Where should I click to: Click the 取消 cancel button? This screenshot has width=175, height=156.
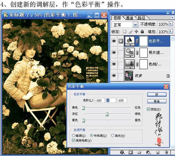click(157, 101)
